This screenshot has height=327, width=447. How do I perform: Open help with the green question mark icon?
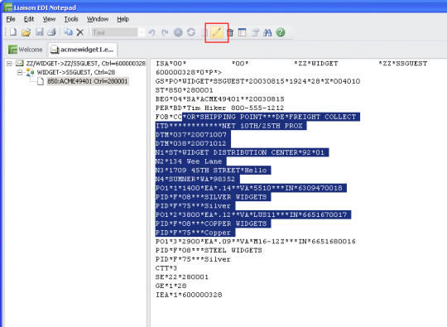tap(281, 32)
